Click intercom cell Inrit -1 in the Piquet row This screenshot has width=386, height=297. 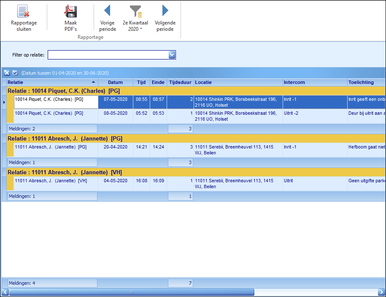(315, 102)
